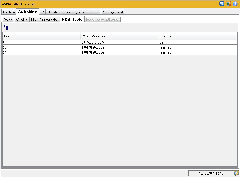Select the Ports sub-tab
Viewport: 240px width, 177px height.
[x=8, y=20]
